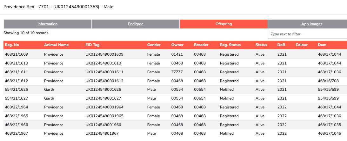
Task: Select offspring row 468/22/1967
Action: 175,133
